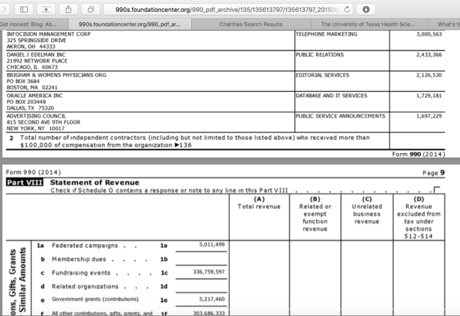Click the Part VIII section label
The height and width of the screenshot is (316, 460).
[24, 182]
